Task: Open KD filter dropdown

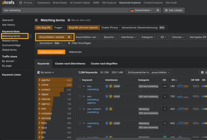Action: click(x=163, y=37)
